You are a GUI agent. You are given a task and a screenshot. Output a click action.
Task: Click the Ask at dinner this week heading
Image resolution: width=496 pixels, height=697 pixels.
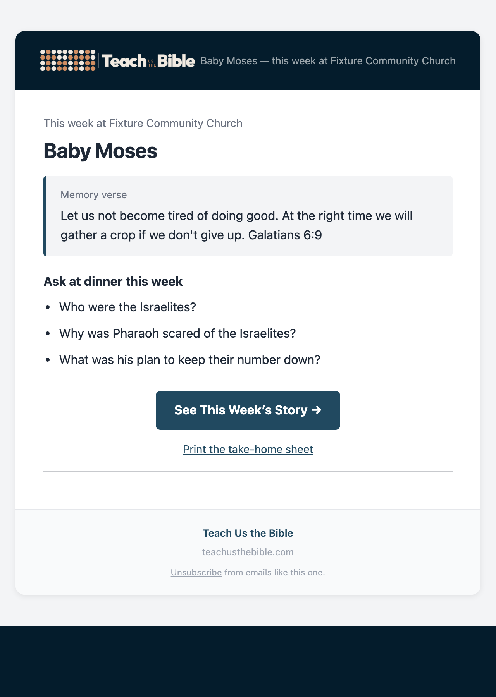[x=113, y=282]
